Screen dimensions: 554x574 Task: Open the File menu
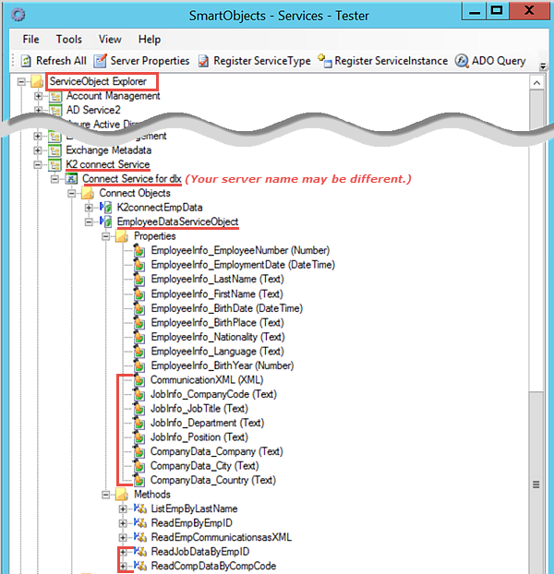30,40
